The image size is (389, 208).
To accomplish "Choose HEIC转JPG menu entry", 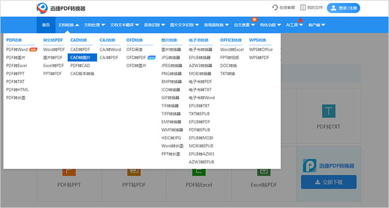I will point(171,138).
